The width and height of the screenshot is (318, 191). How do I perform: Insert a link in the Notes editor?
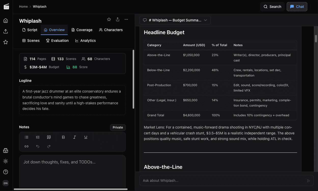[26, 146]
